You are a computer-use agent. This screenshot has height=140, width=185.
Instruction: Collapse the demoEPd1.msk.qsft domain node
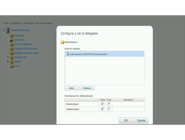[x=4, y=30]
